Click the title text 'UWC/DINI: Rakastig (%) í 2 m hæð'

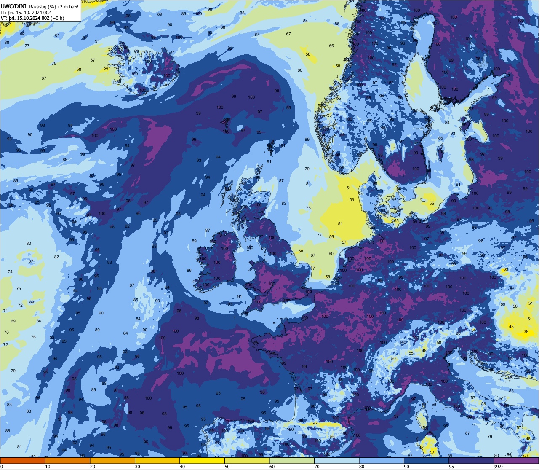[40, 6]
